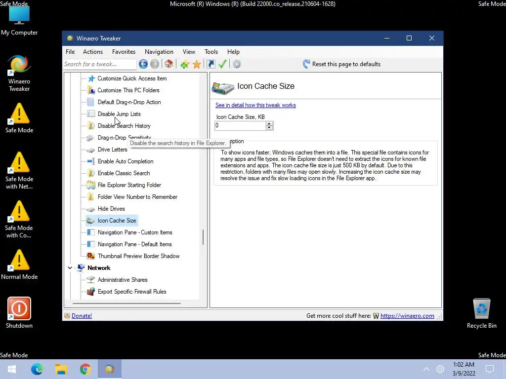
Task: Click the grayed forward arrow button
Action: tap(155, 64)
